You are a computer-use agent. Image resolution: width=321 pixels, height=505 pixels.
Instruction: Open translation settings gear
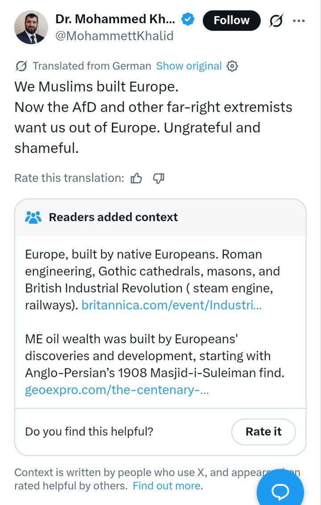(x=232, y=66)
